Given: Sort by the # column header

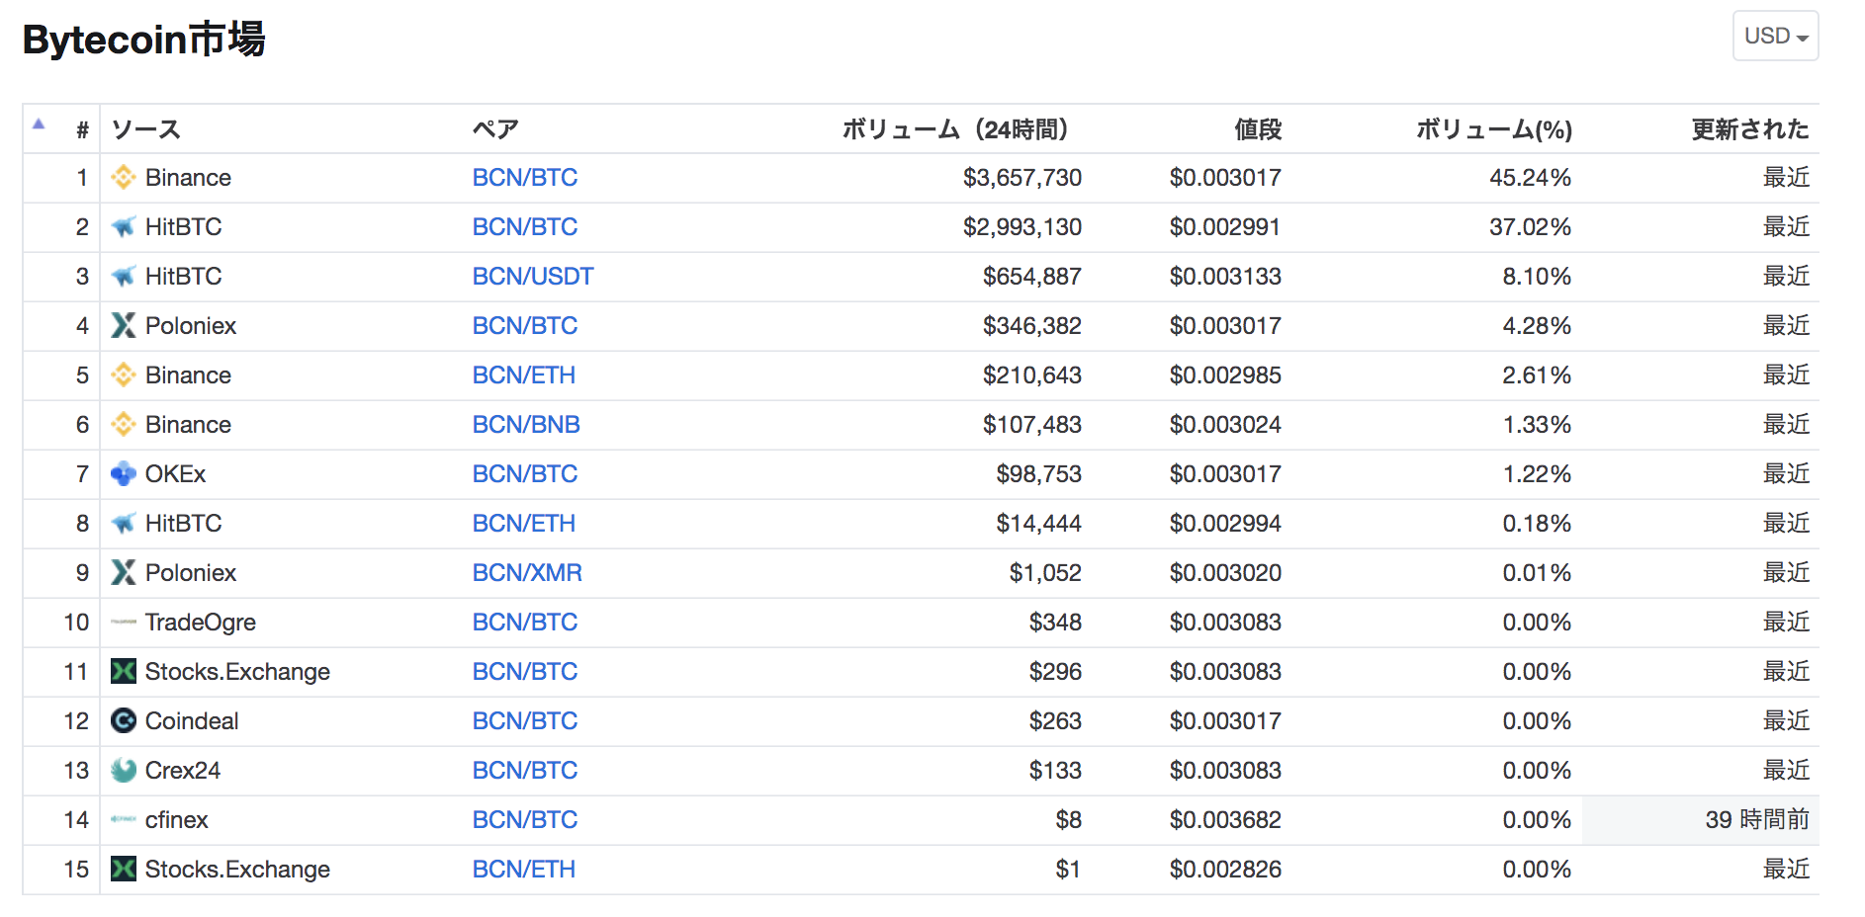Looking at the screenshot, I should [x=83, y=129].
